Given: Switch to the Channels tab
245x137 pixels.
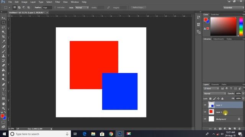Looking at the screenshot, I should [x=215, y=84].
